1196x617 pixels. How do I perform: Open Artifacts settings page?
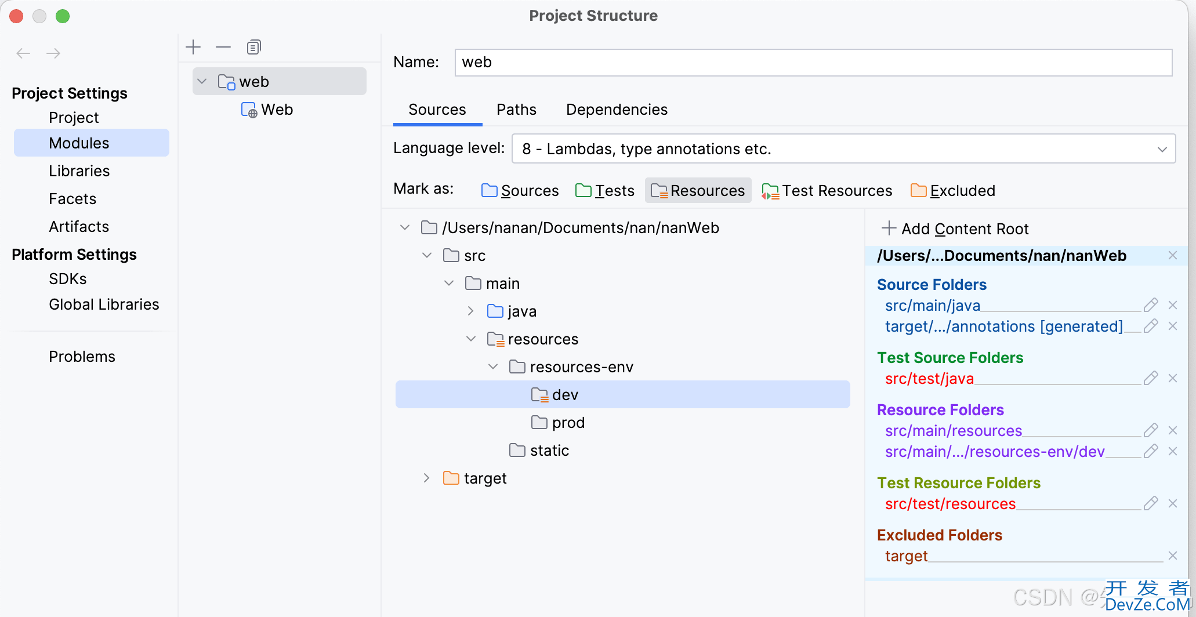coord(79,227)
